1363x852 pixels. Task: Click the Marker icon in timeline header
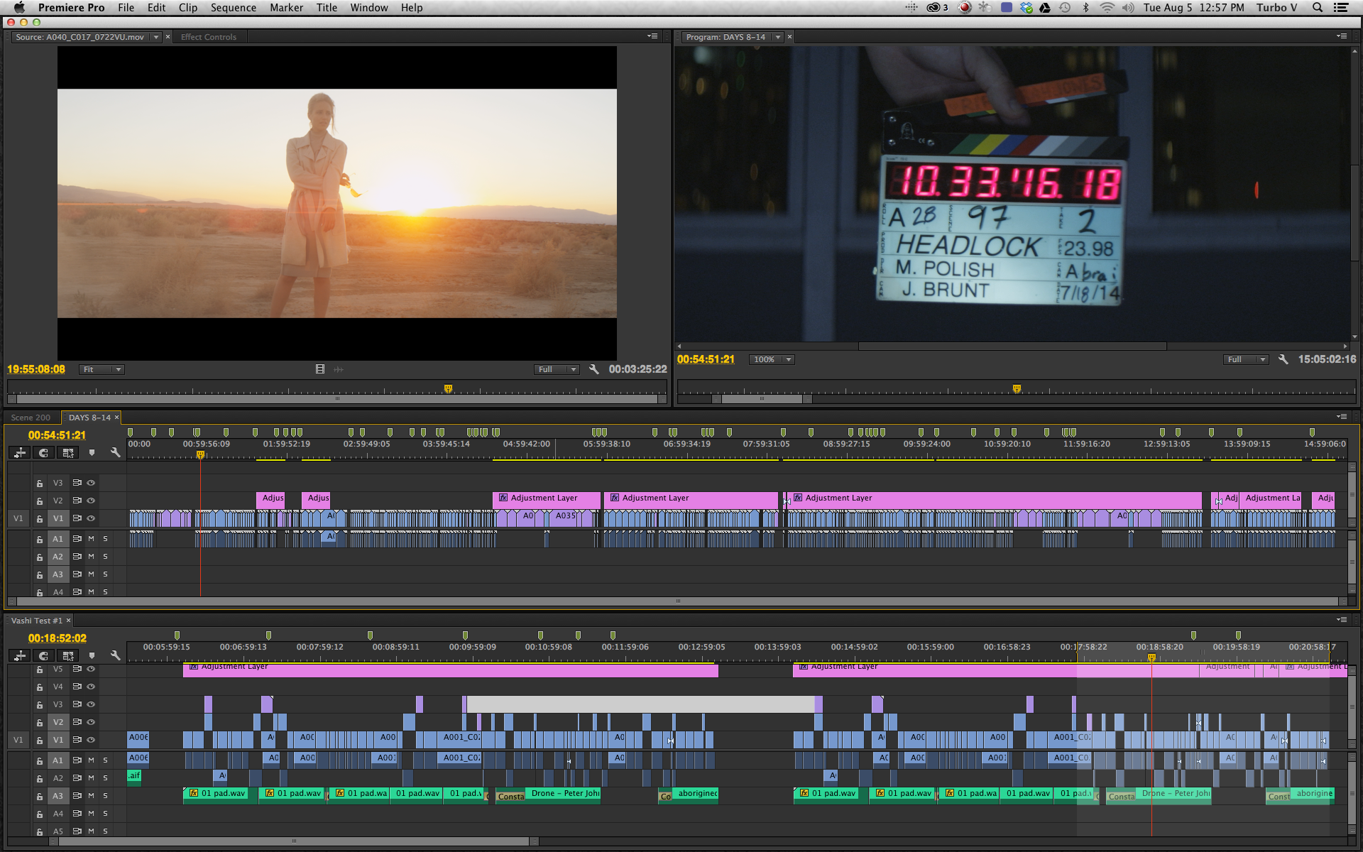pyautogui.click(x=90, y=454)
